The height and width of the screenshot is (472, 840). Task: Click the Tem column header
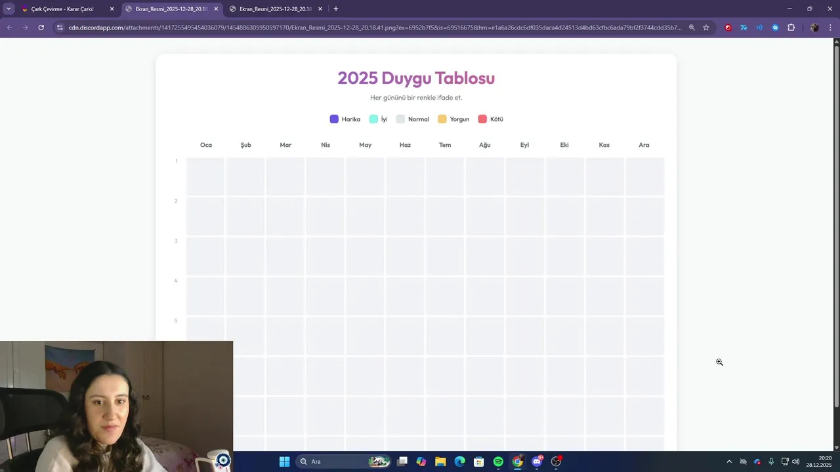coord(445,145)
